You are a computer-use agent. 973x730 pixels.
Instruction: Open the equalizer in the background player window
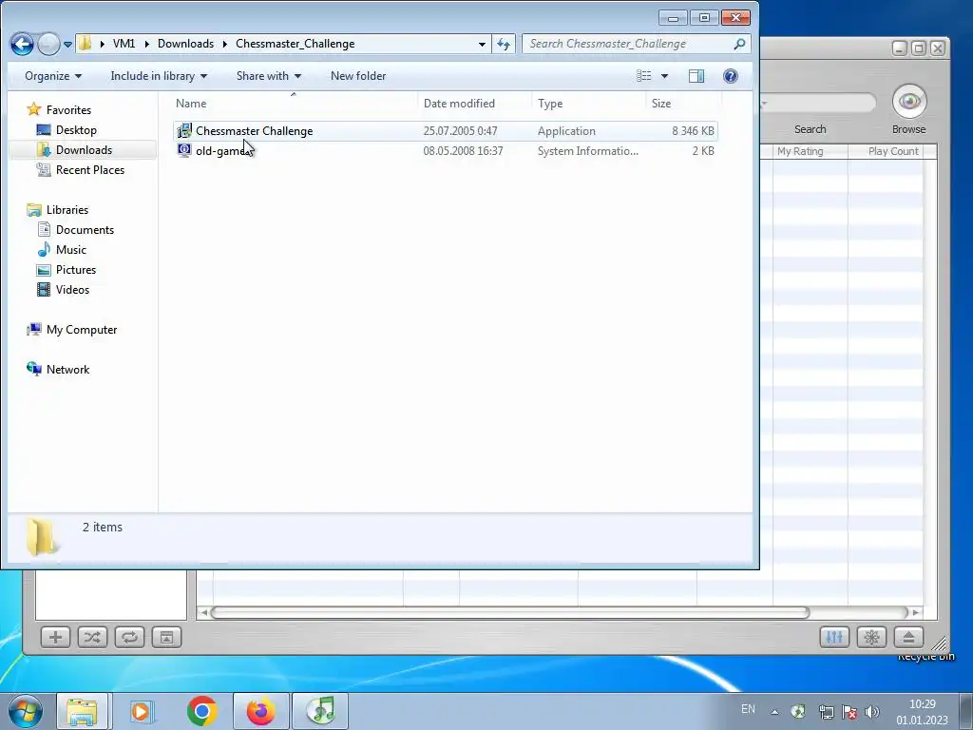point(834,637)
